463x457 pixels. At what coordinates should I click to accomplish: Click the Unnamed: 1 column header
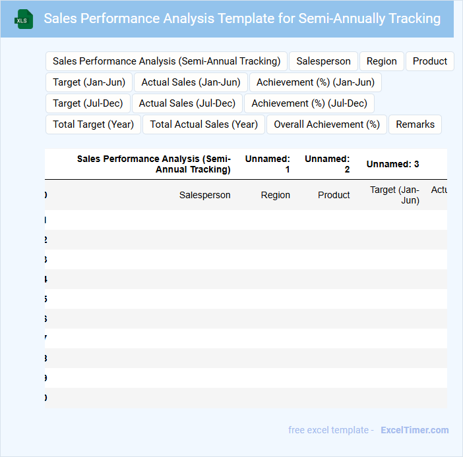(267, 164)
